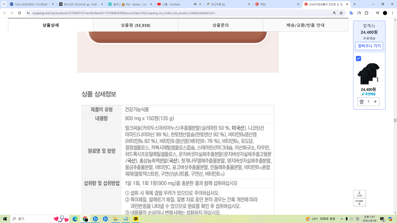Click the 장바구니 가기 button
The image size is (397, 223).
click(369, 46)
